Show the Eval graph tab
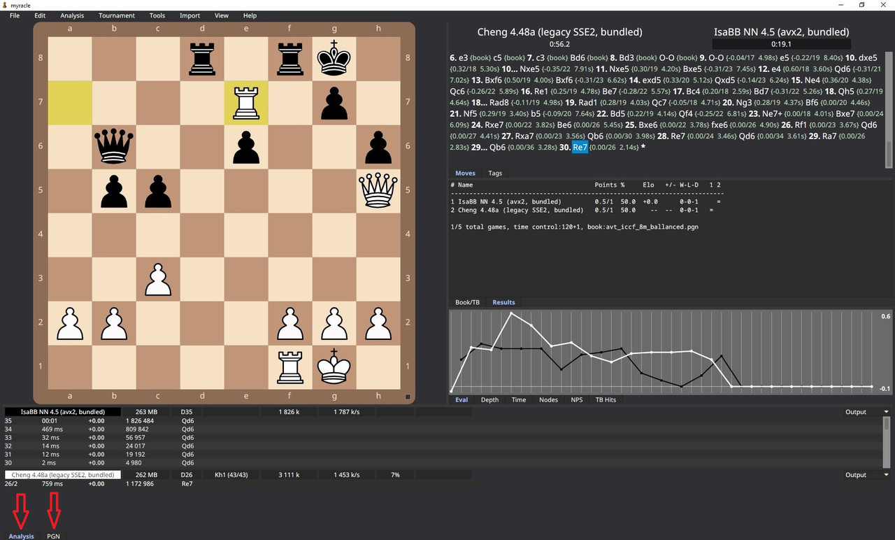This screenshot has width=895, height=540. (461, 399)
